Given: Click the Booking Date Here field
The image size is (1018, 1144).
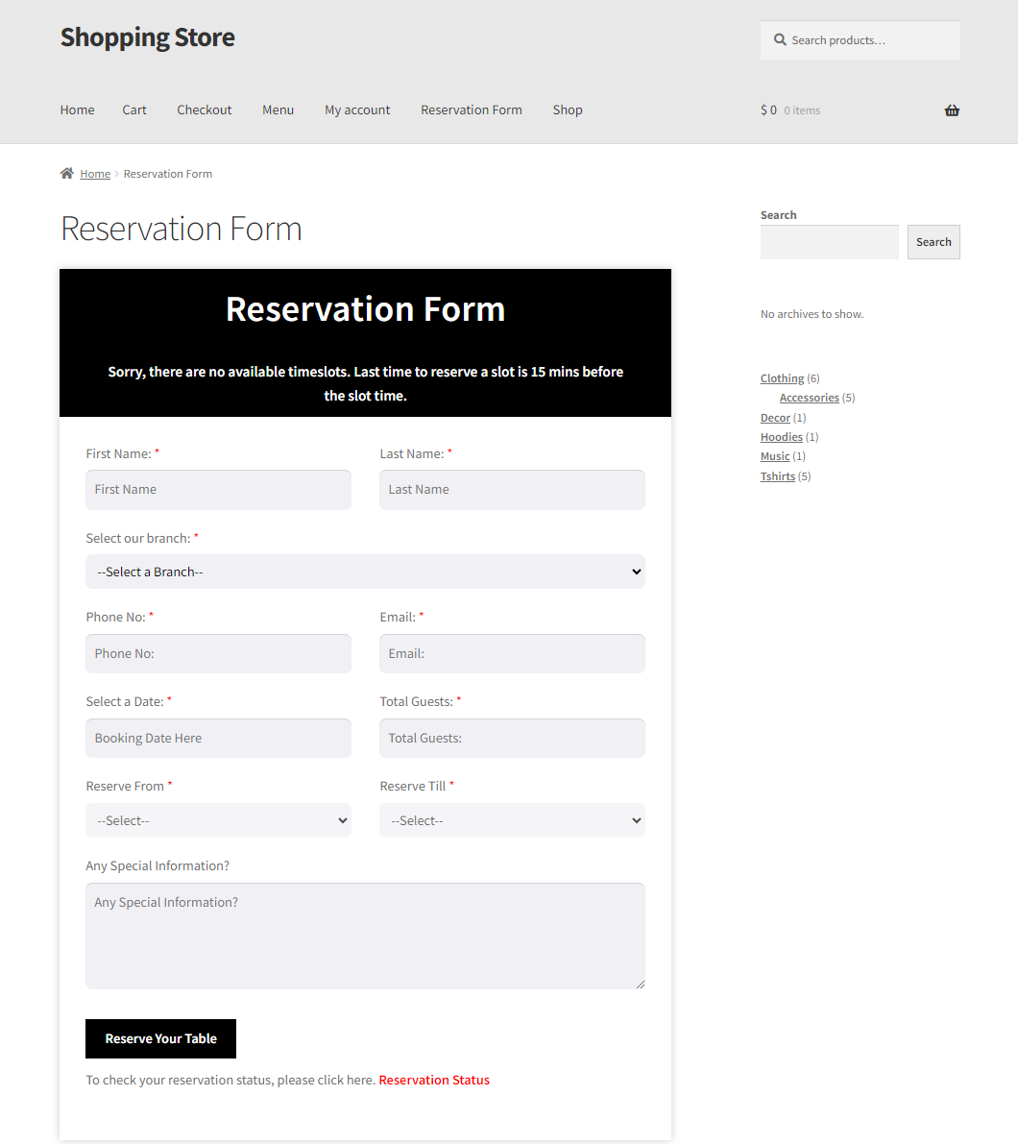Looking at the screenshot, I should click(219, 739).
